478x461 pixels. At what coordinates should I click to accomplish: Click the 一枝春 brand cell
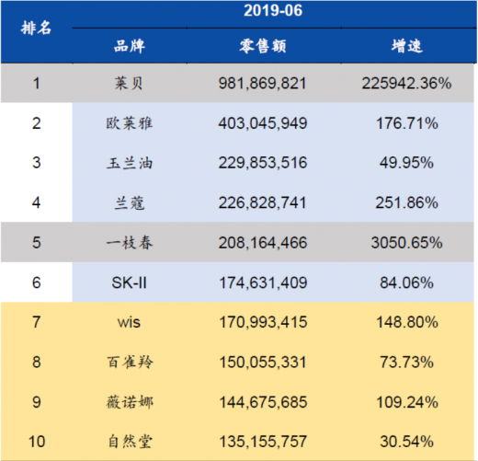[x=130, y=243]
